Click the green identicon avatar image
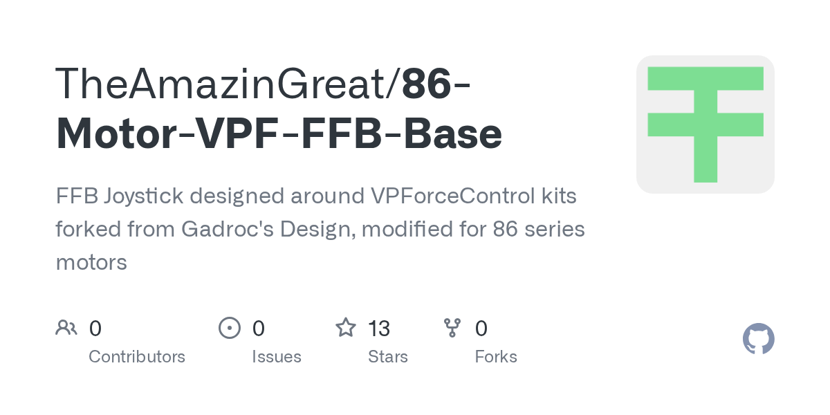 point(705,124)
